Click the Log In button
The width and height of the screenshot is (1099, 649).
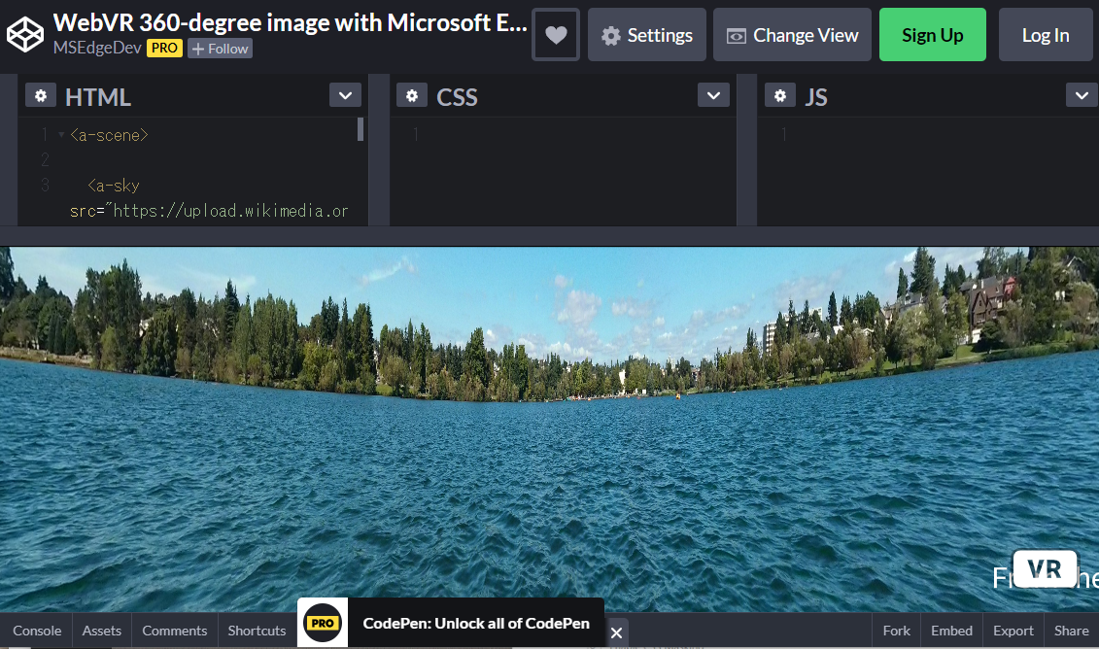(x=1046, y=35)
